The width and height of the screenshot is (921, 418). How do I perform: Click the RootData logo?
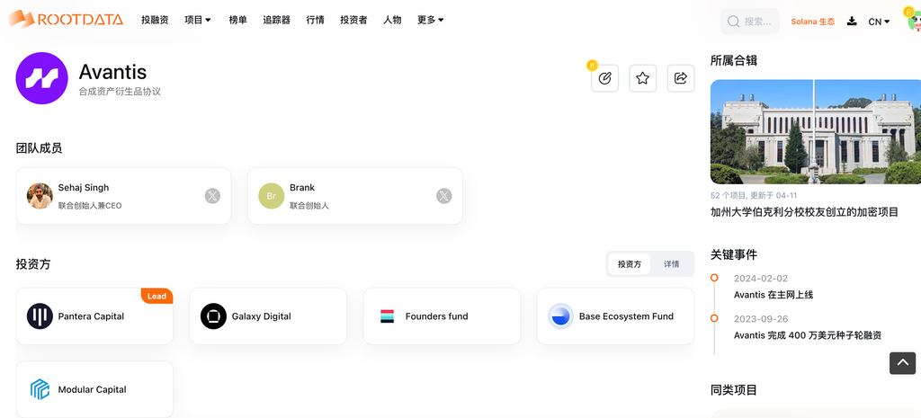pyautogui.click(x=65, y=20)
